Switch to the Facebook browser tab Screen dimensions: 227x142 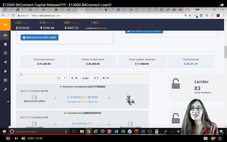coord(162,10)
